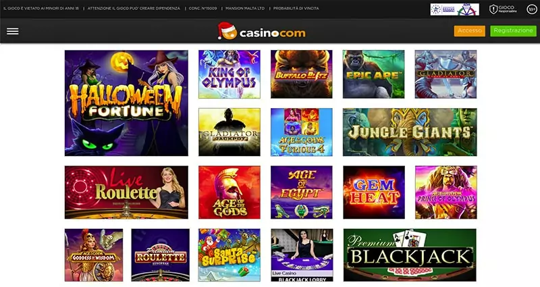Image resolution: width=540 pixels, height=287 pixels.
Task: Open the Jungle Giants banner
Action: pos(410,132)
